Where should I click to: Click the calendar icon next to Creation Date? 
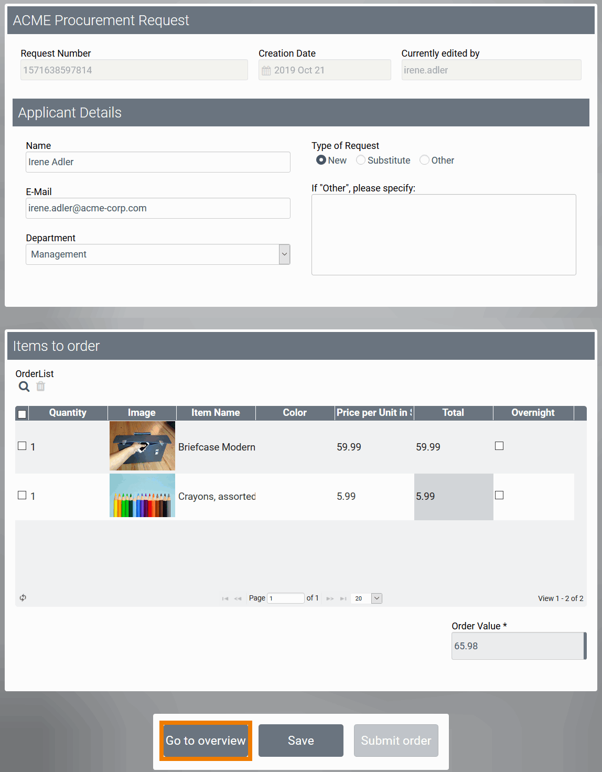pyautogui.click(x=266, y=70)
